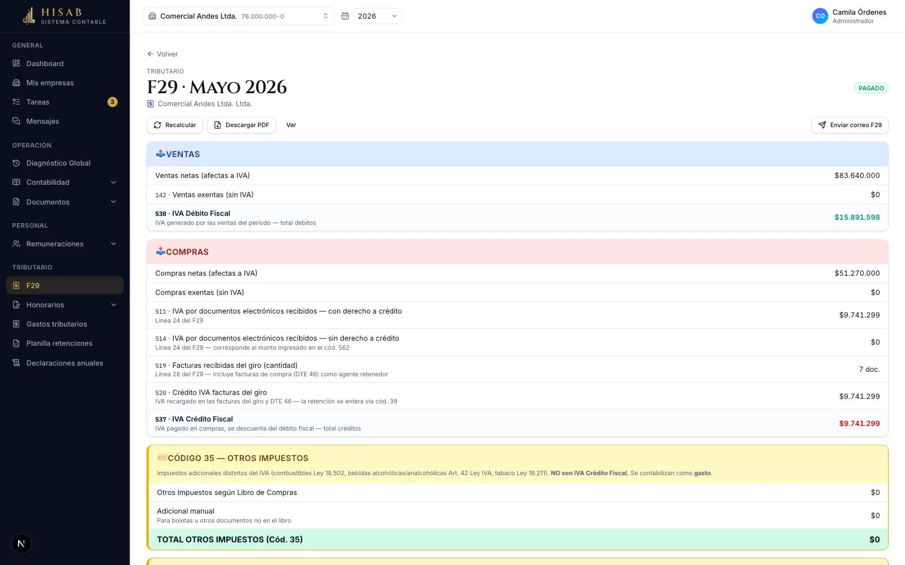Image resolution: width=905 pixels, height=565 pixels.
Task: Open the 2026 year dropdown
Action: pos(378,16)
